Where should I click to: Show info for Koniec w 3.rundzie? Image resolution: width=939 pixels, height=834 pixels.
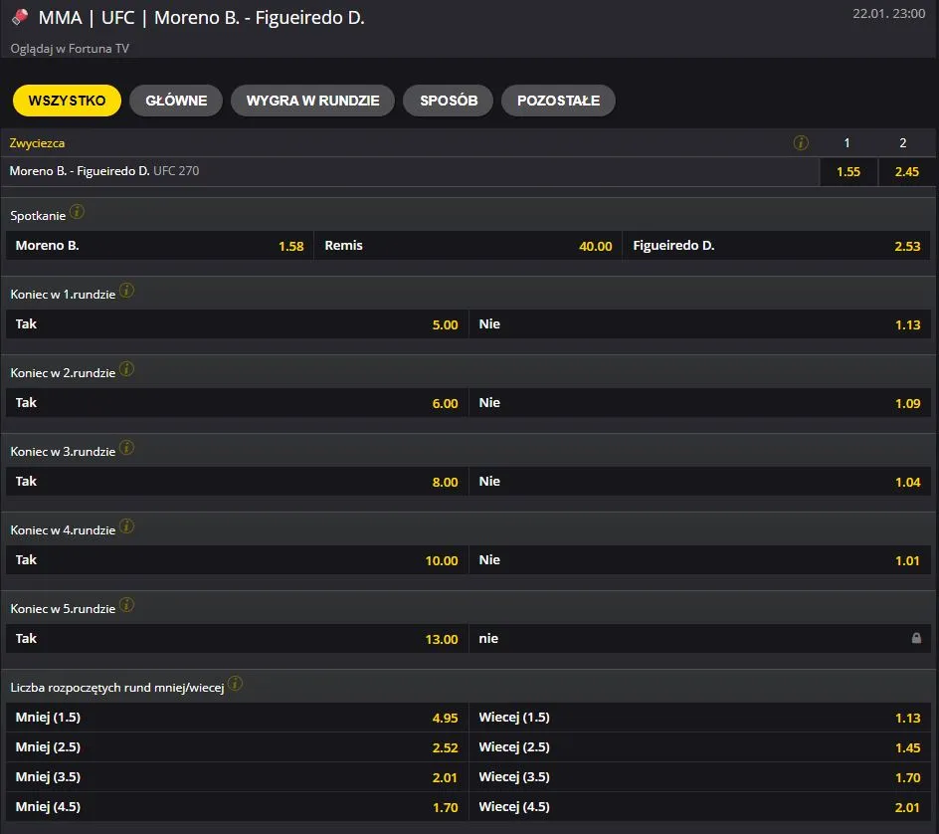pyautogui.click(x=126, y=448)
